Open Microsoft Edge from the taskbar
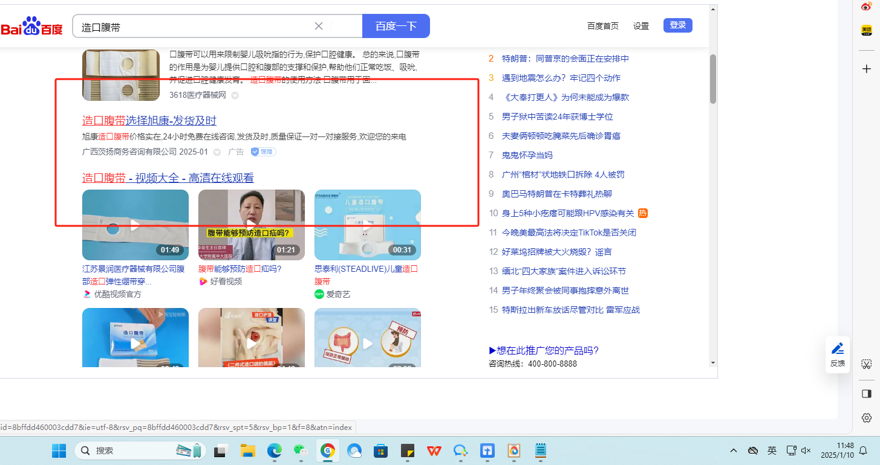880x465 pixels. [275, 451]
